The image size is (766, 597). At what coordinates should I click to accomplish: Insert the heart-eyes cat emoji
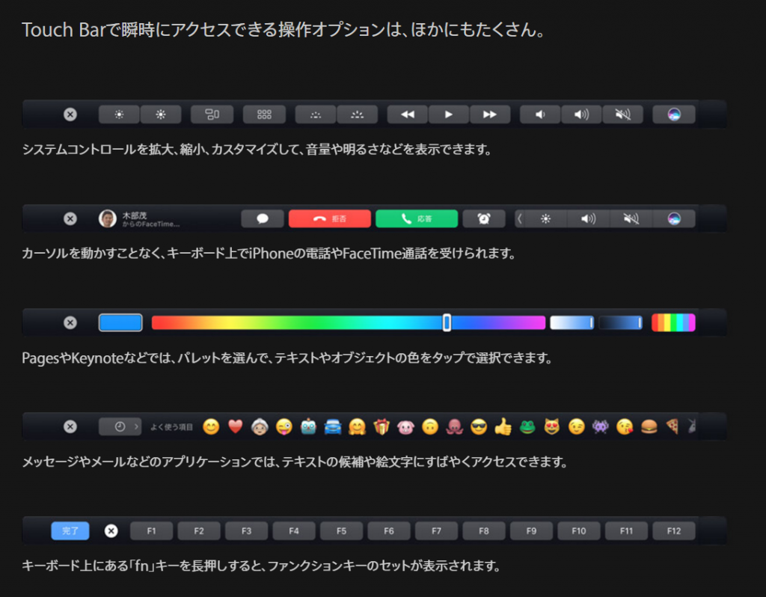click(551, 427)
